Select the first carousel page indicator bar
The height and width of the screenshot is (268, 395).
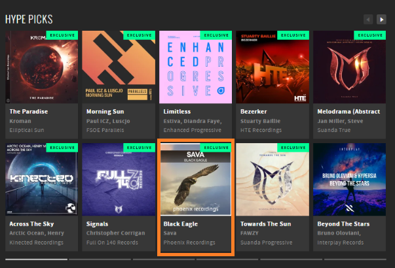36,260
